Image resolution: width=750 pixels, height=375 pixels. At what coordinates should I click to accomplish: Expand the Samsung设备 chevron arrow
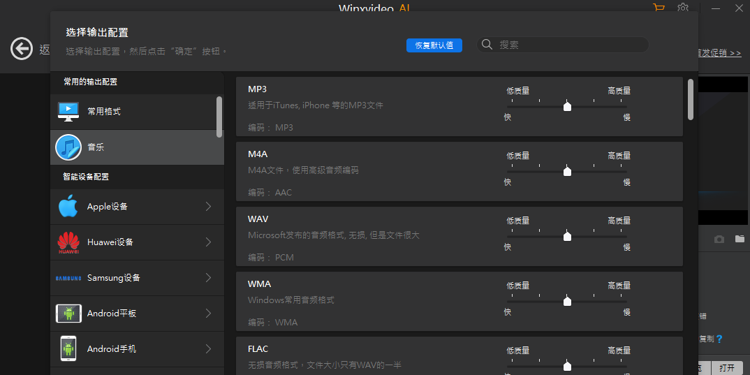(208, 278)
